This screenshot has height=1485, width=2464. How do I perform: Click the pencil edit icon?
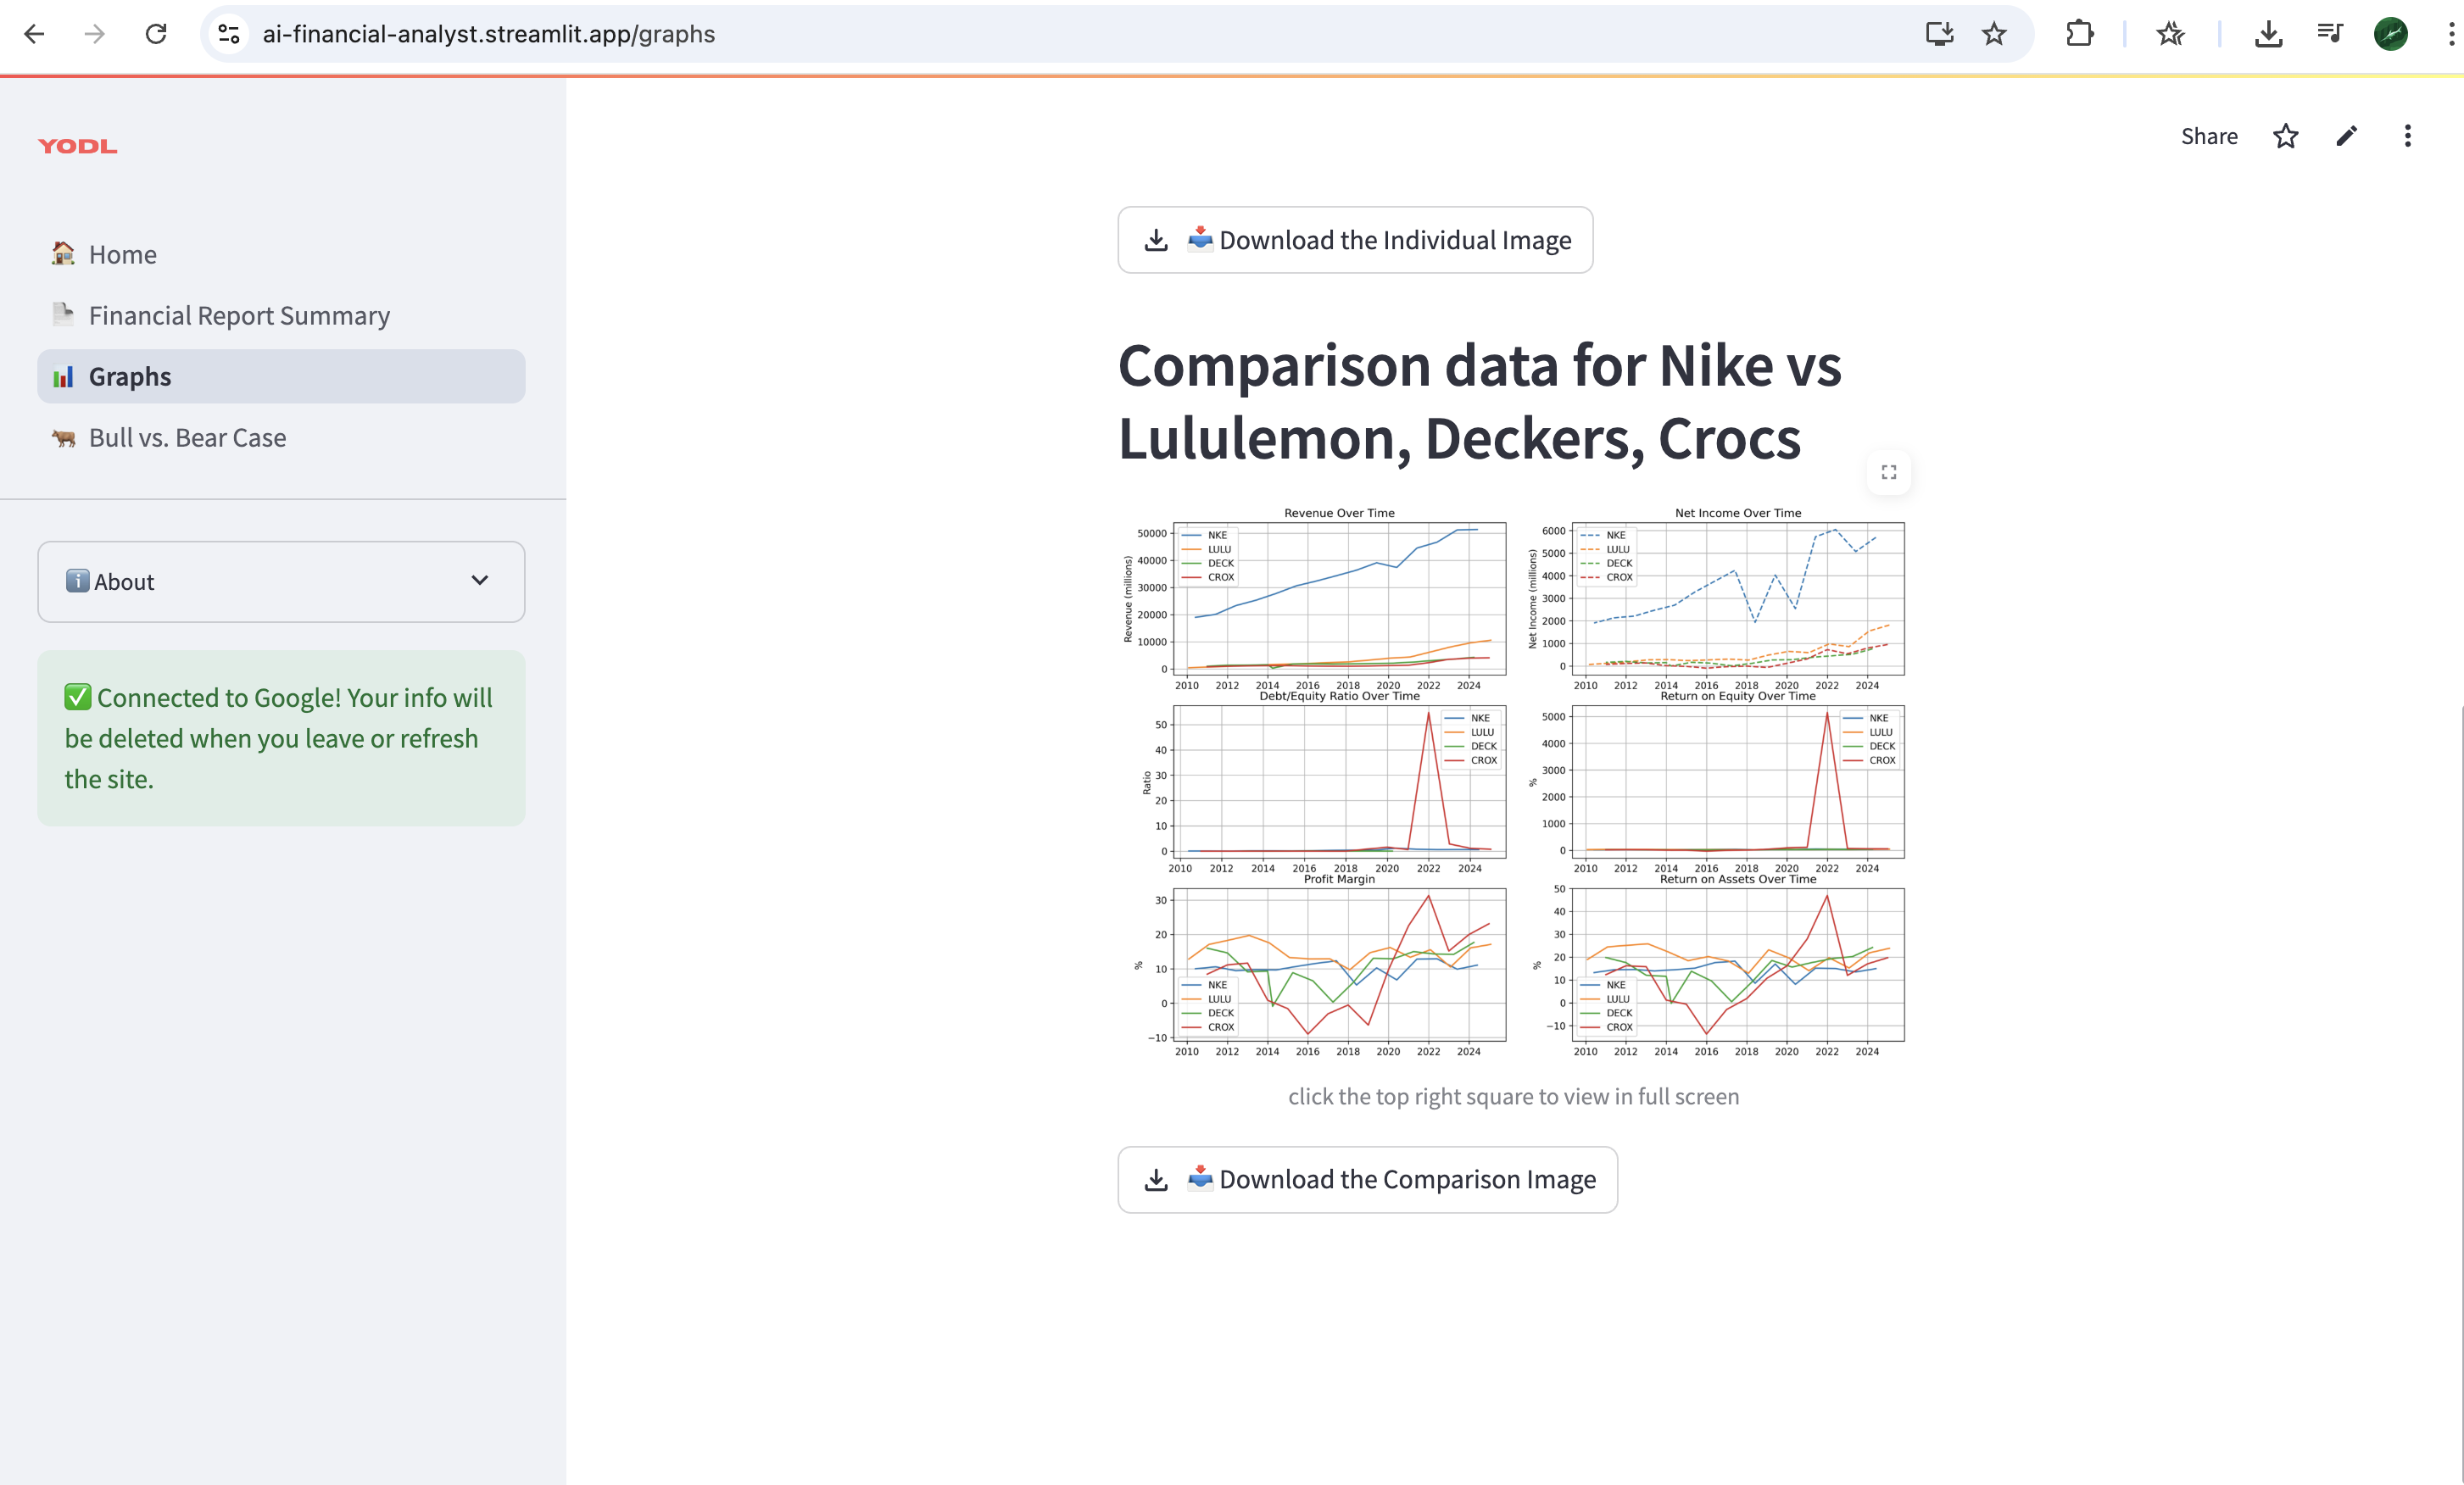click(2346, 136)
